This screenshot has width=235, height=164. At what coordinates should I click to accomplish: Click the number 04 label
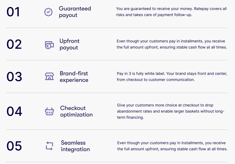coord(14,111)
